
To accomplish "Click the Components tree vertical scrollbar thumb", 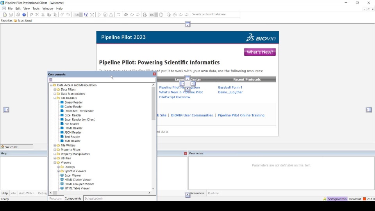I will [153, 103].
